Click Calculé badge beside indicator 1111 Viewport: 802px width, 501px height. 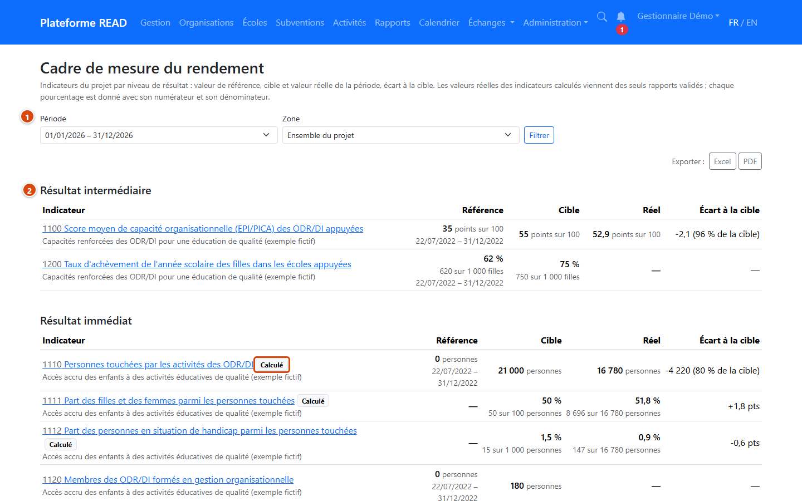pyautogui.click(x=313, y=401)
